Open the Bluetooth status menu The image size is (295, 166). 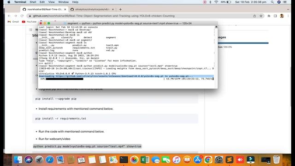click(x=210, y=2)
